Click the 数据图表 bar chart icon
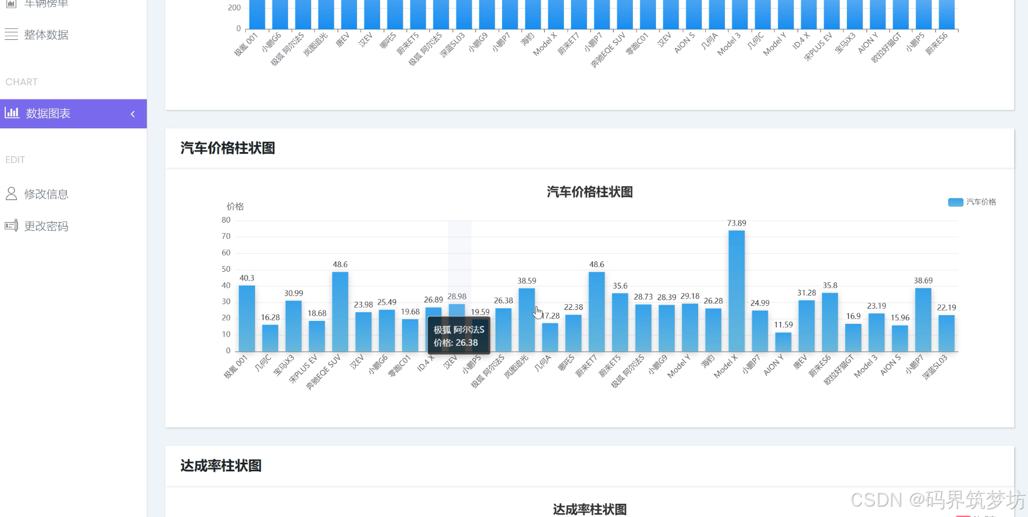The width and height of the screenshot is (1028, 517). point(12,113)
